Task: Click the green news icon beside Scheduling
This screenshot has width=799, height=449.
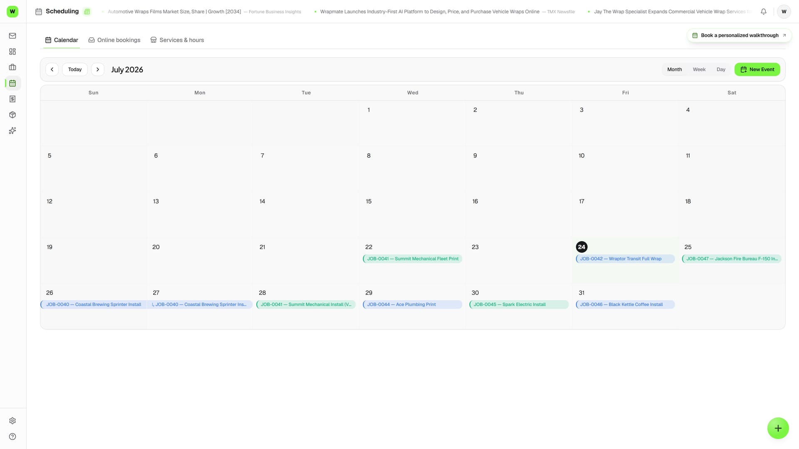Action: tap(87, 12)
